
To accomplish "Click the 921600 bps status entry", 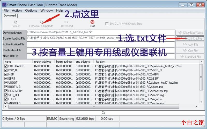I will point(85,119).
